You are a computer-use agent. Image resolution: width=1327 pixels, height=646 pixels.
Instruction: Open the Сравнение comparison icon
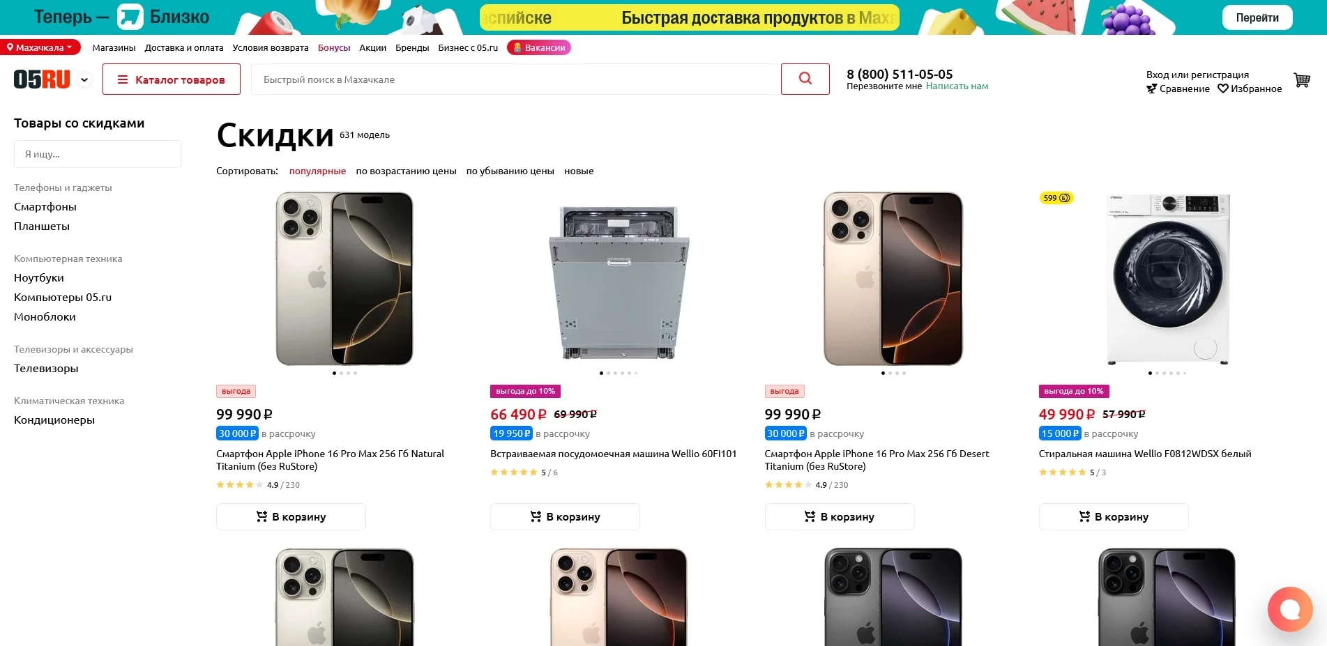[1152, 89]
